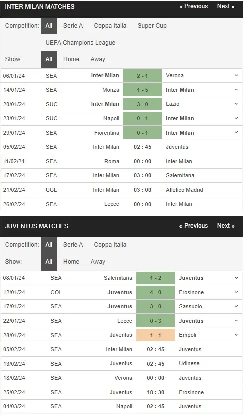Select Serie A tab in Inter Milan matches
Screen dimensions: 244x418
click(x=73, y=26)
